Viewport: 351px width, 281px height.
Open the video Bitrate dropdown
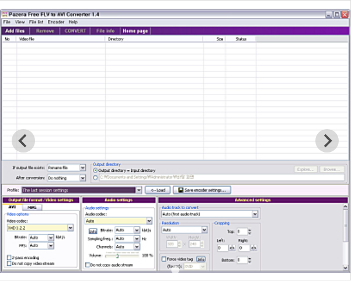click(51, 237)
